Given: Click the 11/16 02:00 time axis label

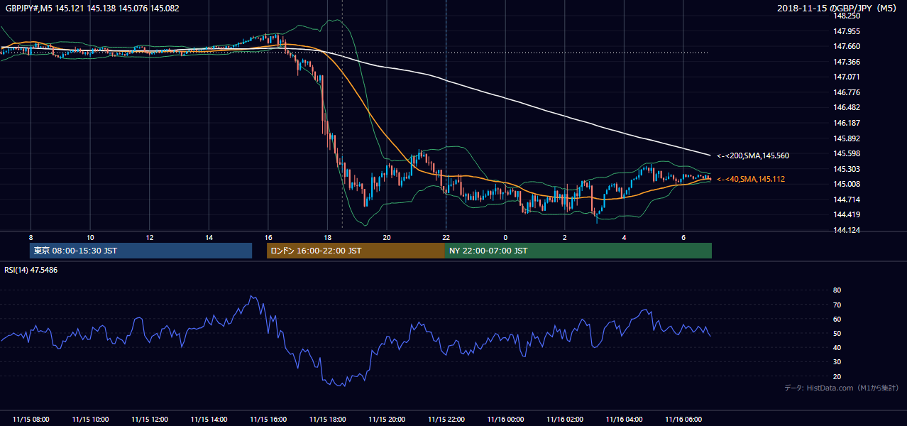Looking at the screenshot, I should (x=565, y=420).
